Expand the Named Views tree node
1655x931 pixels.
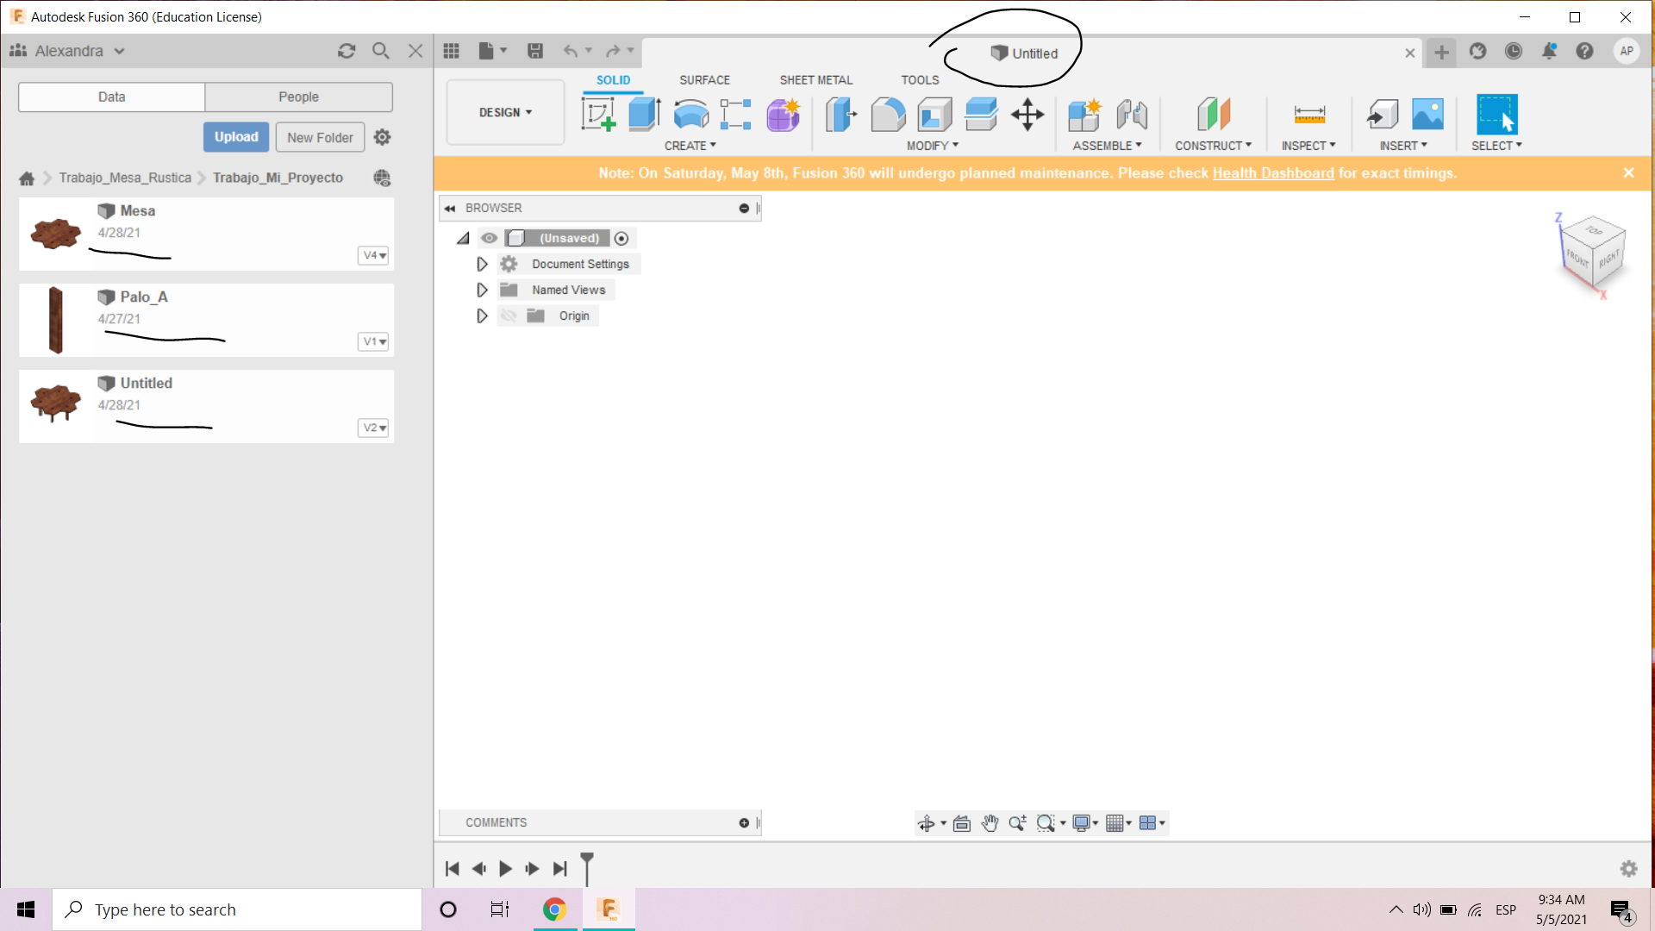[482, 291]
